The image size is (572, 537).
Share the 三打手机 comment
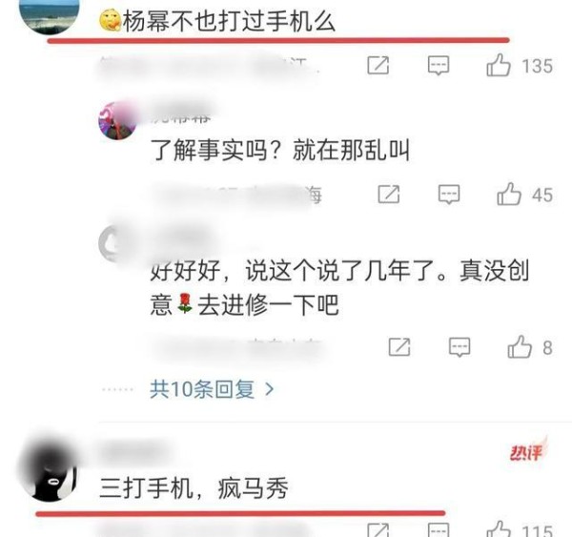click(378, 530)
